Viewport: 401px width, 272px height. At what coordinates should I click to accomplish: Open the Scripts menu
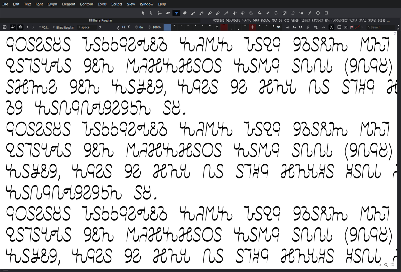tap(117, 4)
